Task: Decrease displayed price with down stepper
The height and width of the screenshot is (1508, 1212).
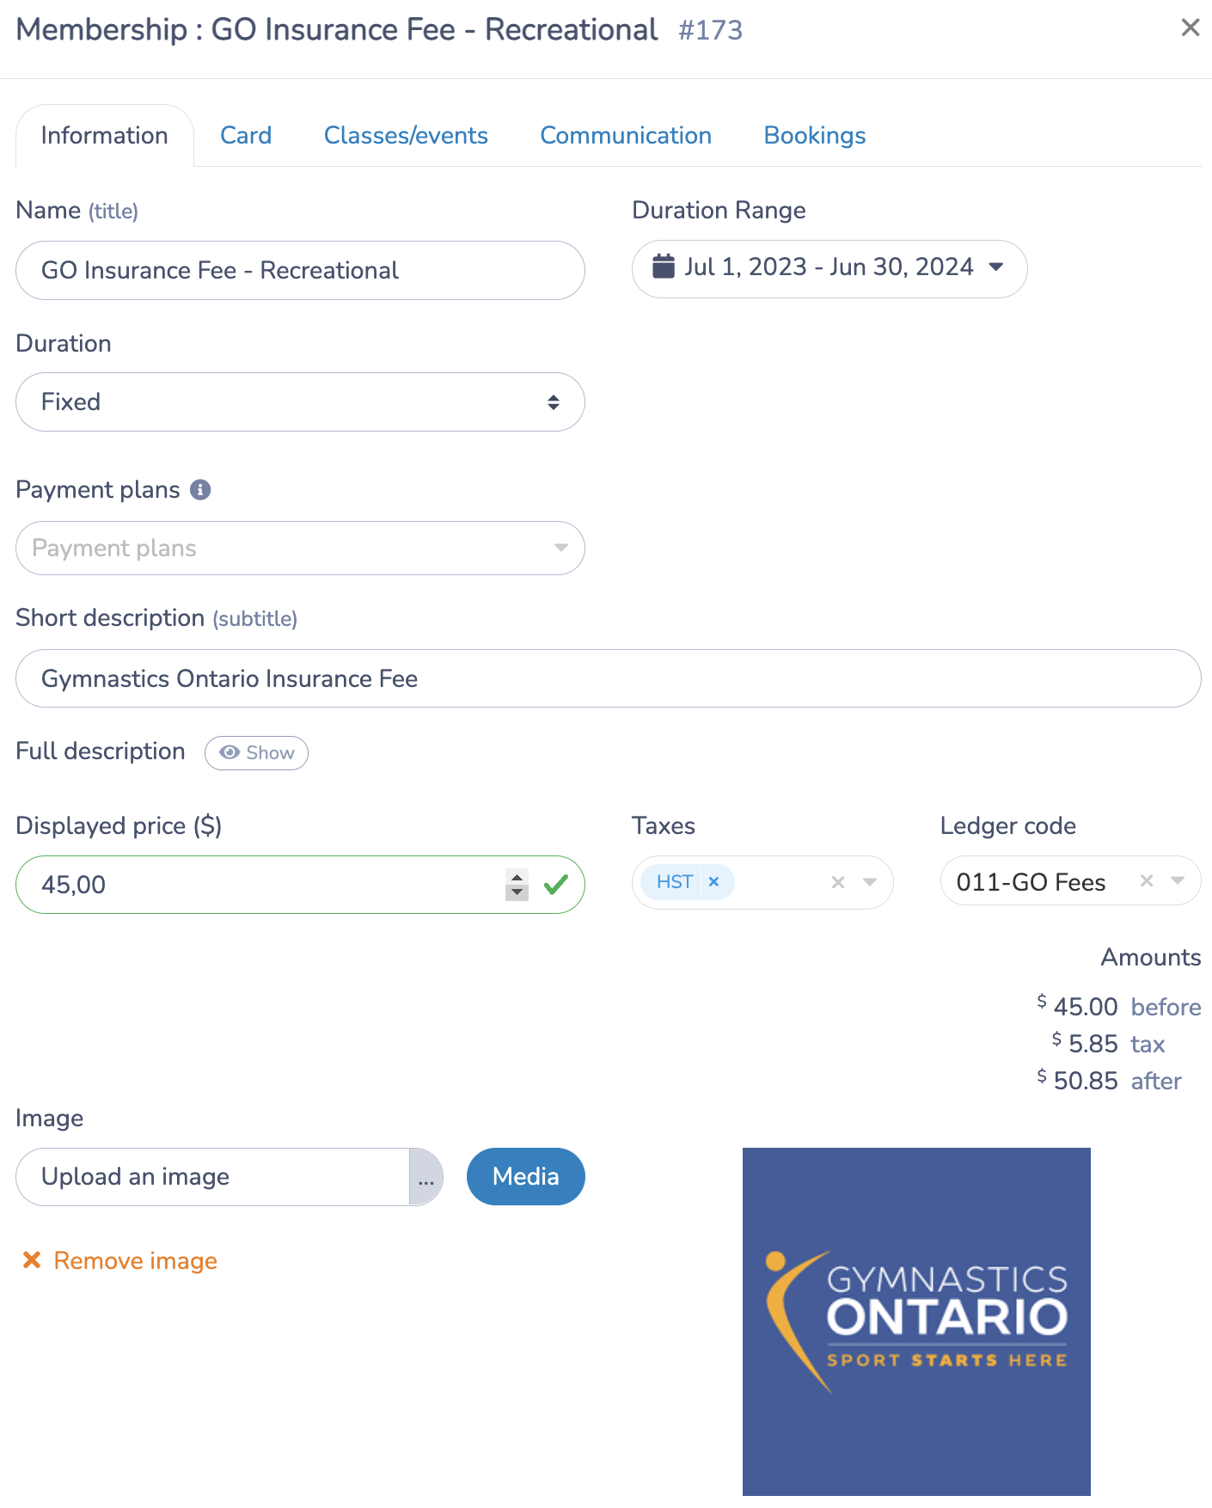Action: [517, 892]
